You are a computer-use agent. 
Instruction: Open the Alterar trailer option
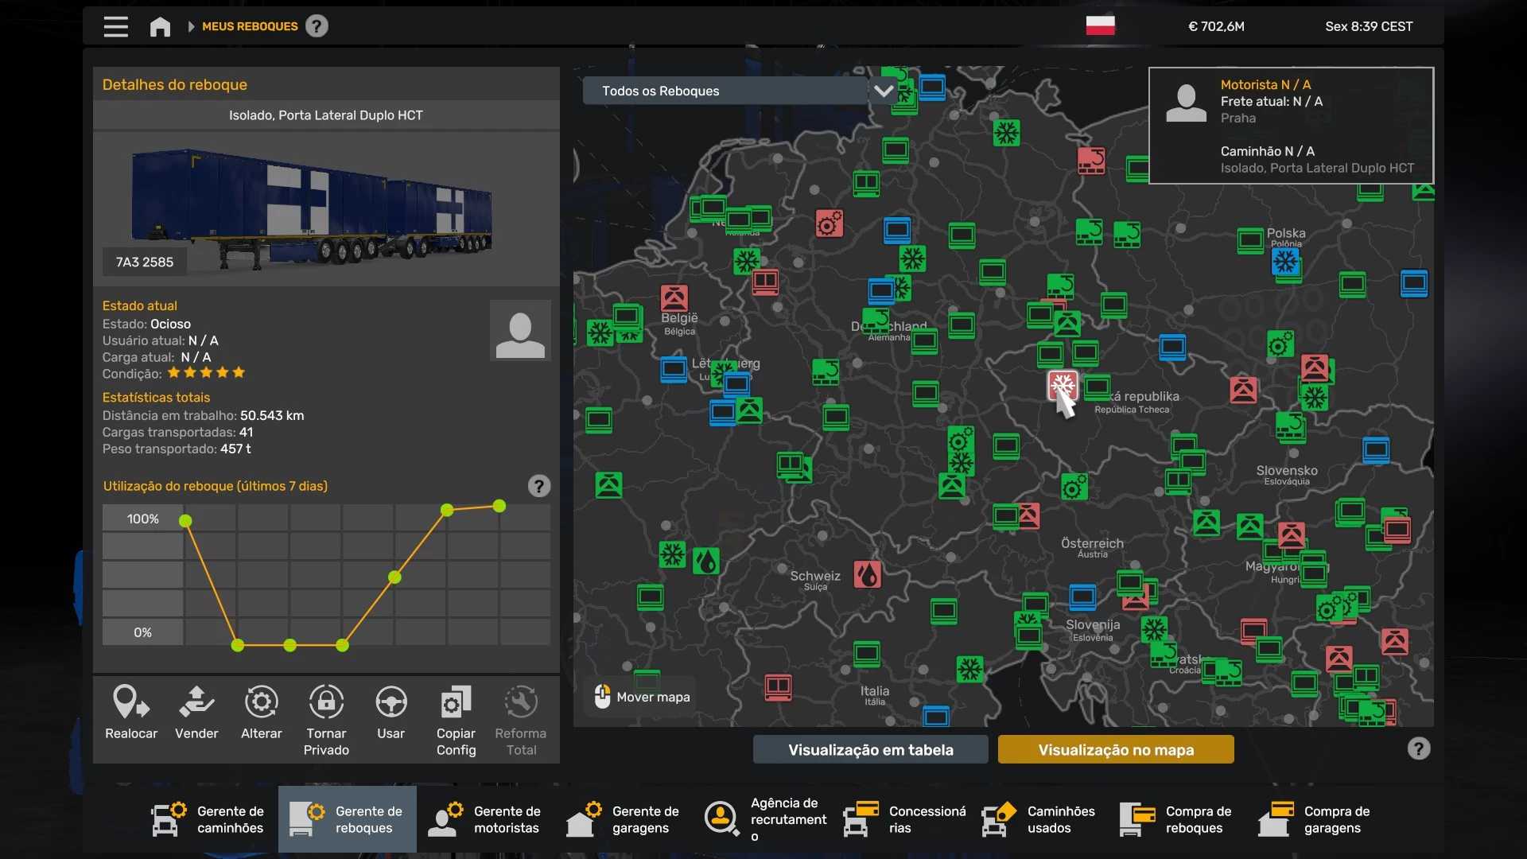tap(261, 704)
